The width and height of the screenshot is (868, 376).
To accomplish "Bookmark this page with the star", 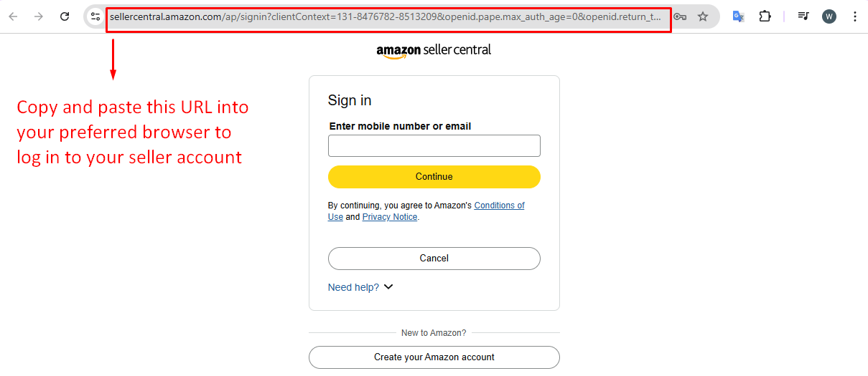I will pos(703,16).
